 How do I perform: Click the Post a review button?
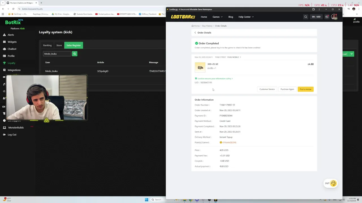[x=305, y=89]
